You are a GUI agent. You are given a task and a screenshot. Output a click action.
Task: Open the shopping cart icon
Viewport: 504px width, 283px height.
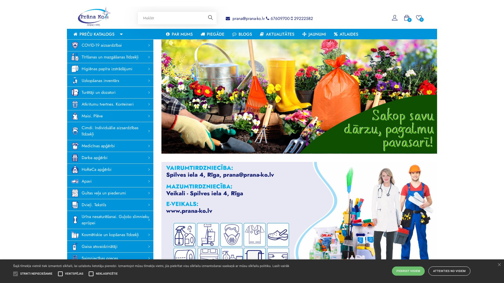coord(407,18)
